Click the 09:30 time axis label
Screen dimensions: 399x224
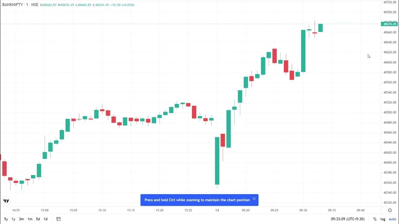pyautogui.click(x=303, y=210)
